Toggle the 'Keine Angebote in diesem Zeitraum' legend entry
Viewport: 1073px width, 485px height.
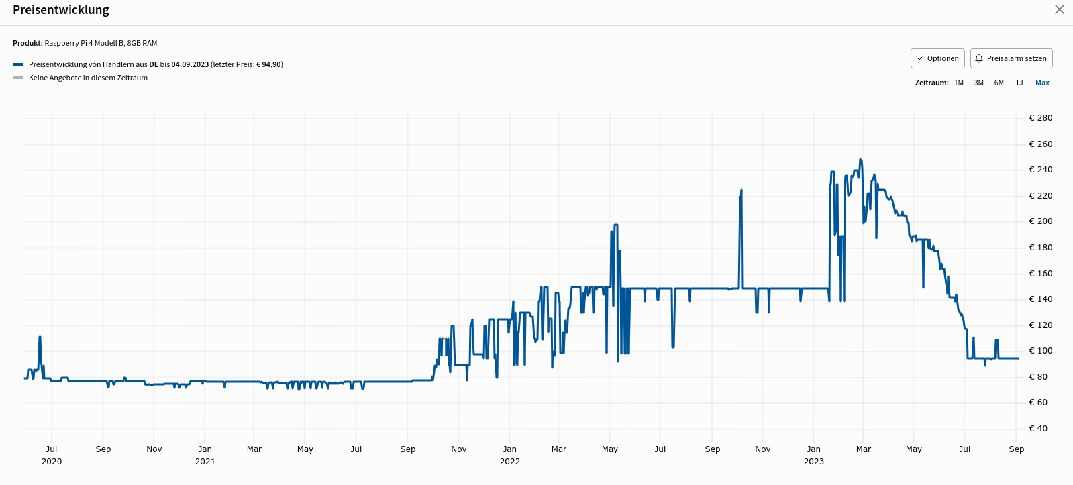tap(88, 78)
